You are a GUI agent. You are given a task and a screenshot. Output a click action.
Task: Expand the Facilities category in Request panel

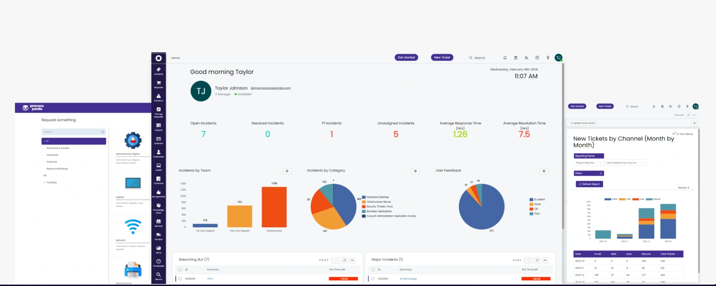[51, 182]
